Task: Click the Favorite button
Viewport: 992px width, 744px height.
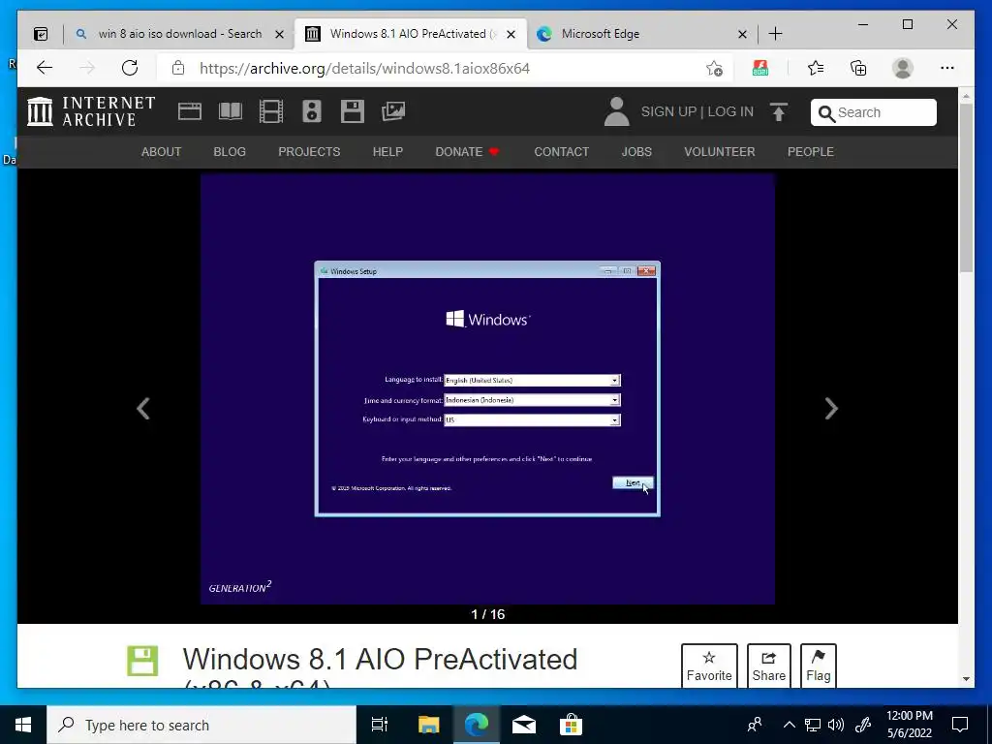Action: coord(709,666)
